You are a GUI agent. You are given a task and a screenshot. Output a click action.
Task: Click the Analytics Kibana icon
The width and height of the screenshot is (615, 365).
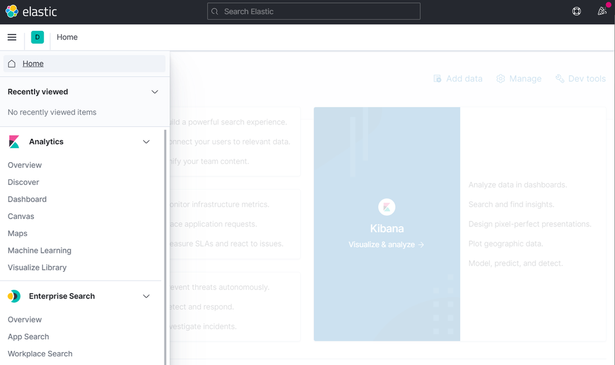coord(14,142)
